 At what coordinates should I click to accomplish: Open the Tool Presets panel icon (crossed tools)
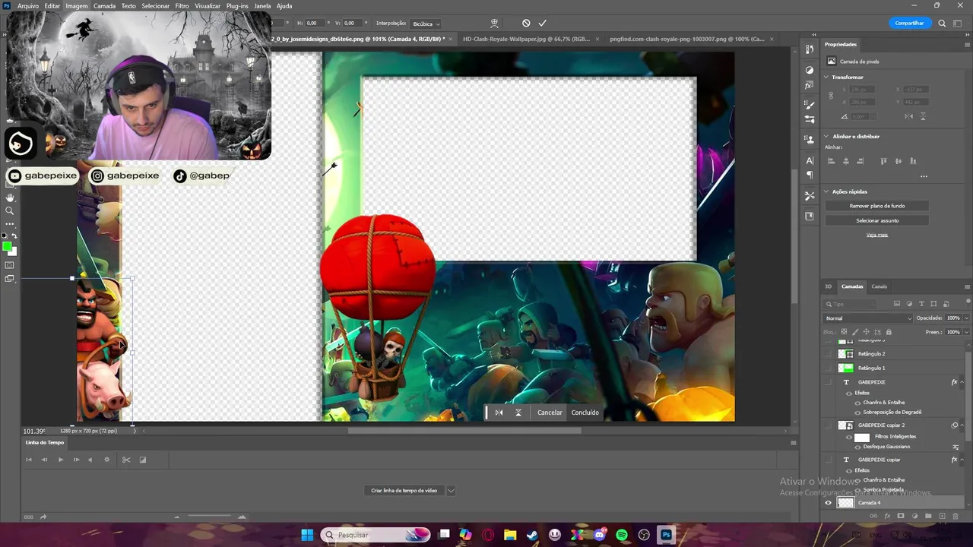(x=810, y=195)
